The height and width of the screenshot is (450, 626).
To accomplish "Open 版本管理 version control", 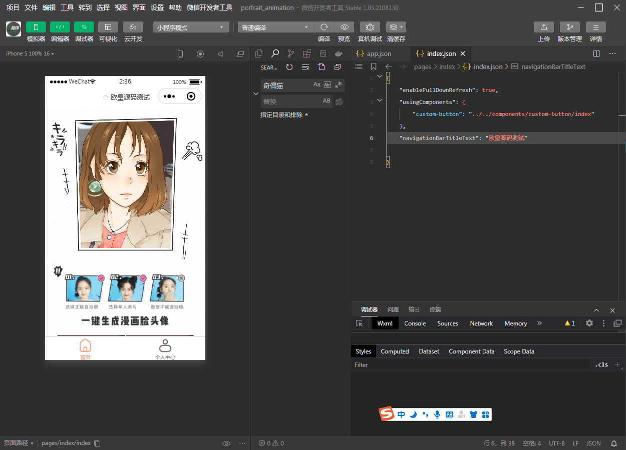I will pos(569,27).
